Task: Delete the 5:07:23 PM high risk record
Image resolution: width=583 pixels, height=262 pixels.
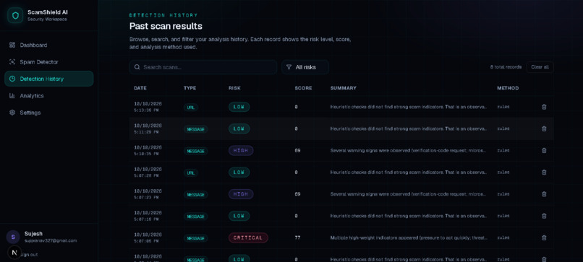Action: point(544,194)
